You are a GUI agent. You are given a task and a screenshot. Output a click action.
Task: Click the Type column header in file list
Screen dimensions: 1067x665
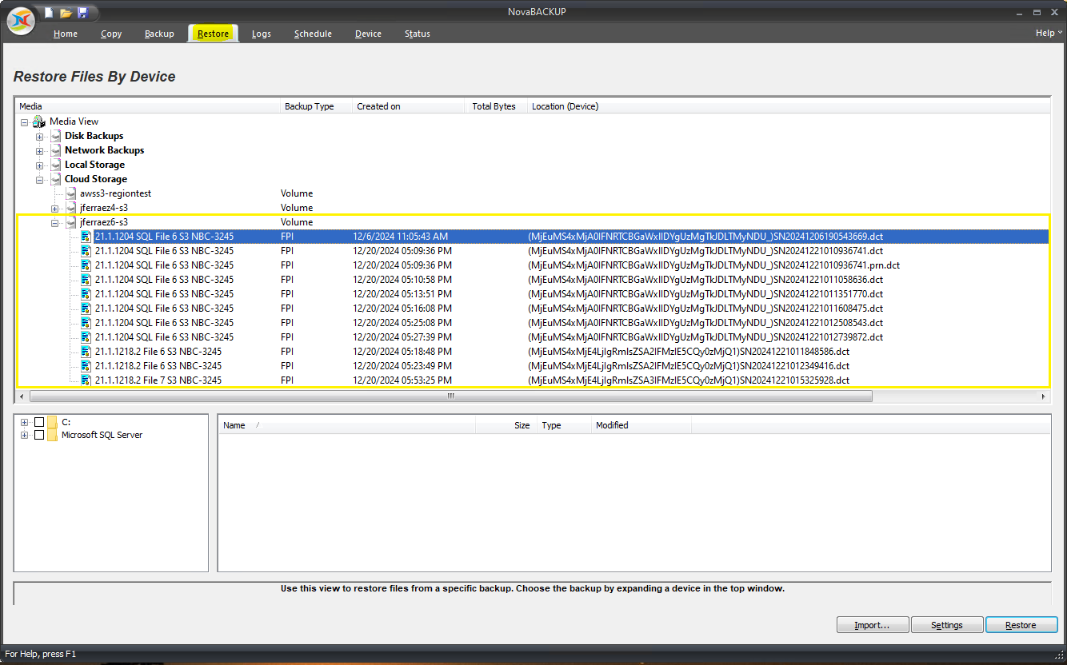coord(564,425)
